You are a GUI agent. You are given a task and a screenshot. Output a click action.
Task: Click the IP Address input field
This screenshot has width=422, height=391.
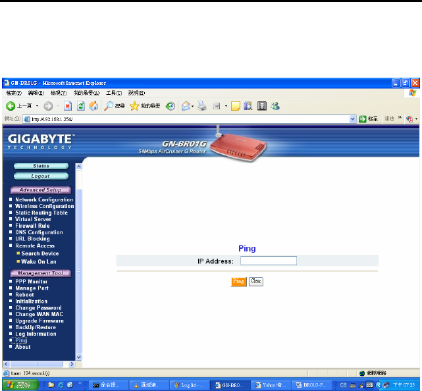[269, 261]
